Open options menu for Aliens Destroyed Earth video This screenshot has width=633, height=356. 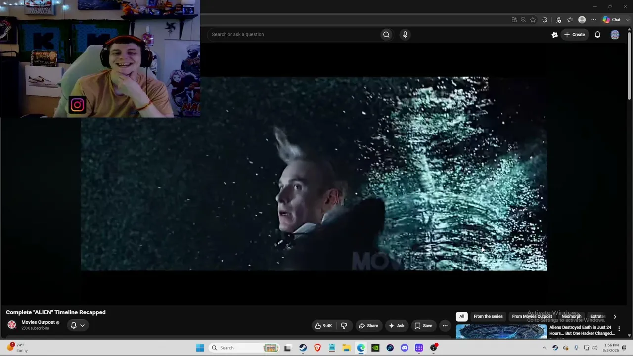(619, 329)
